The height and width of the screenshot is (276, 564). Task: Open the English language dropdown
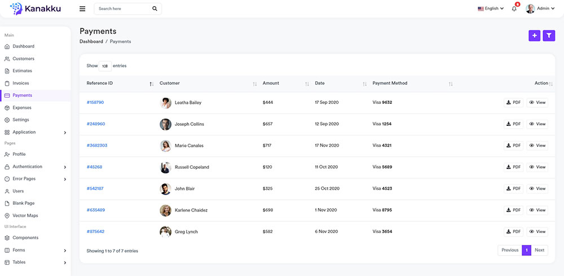point(491,8)
